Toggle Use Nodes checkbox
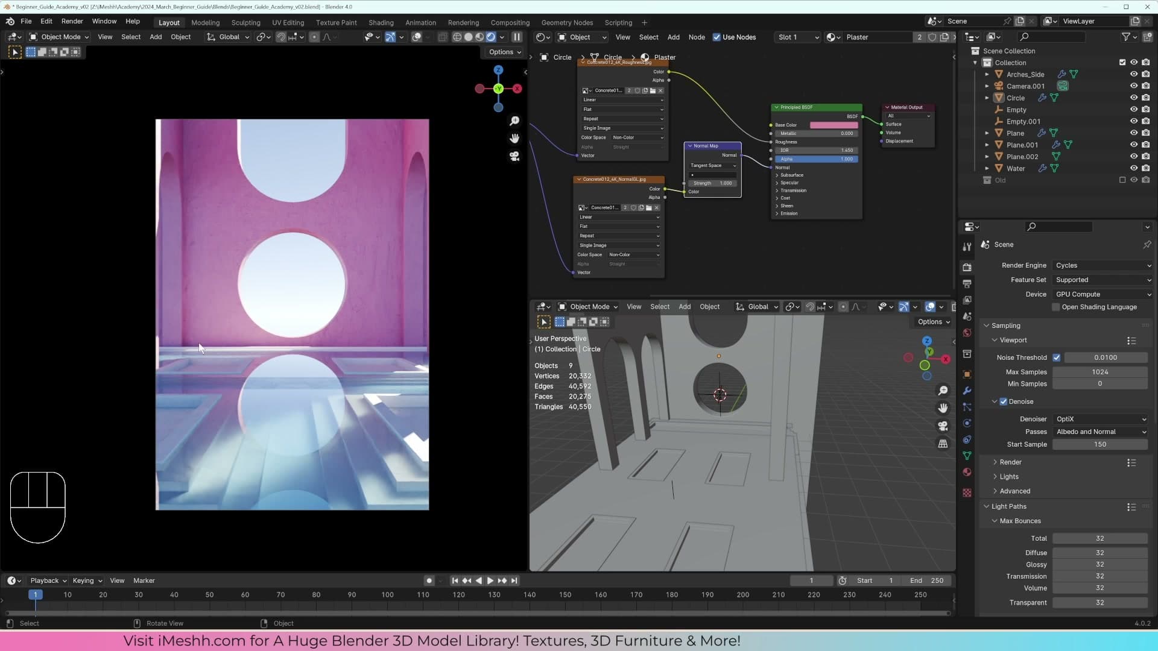This screenshot has height=651, width=1158. pos(717,37)
